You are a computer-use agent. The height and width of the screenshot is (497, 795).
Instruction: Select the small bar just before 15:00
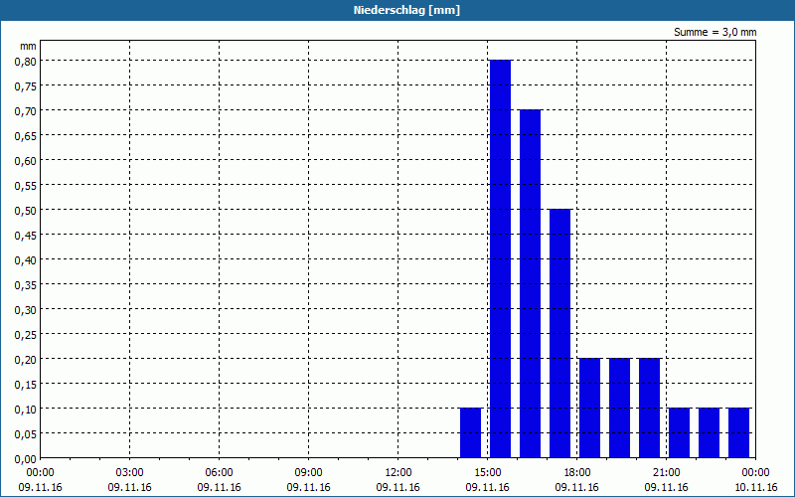[x=470, y=433]
